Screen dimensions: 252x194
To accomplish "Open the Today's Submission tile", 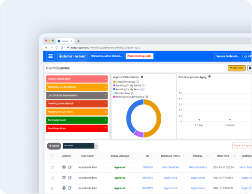I will [77, 79].
